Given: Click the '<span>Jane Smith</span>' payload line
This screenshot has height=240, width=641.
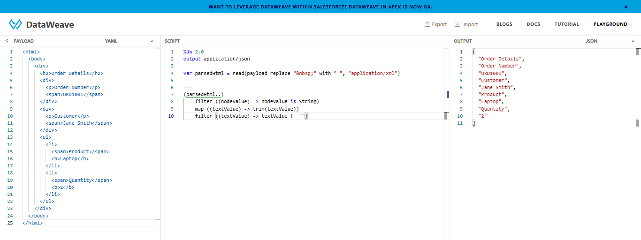Looking at the screenshot, I should pos(79,123).
